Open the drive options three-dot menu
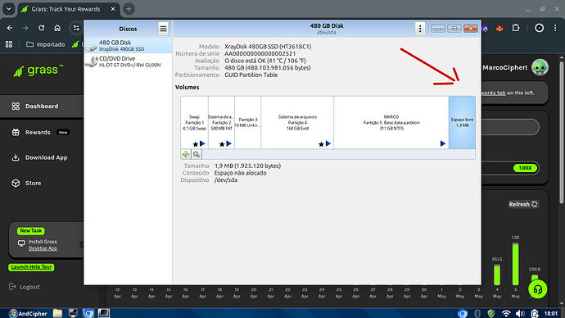The width and height of the screenshot is (565, 318). tap(420, 29)
